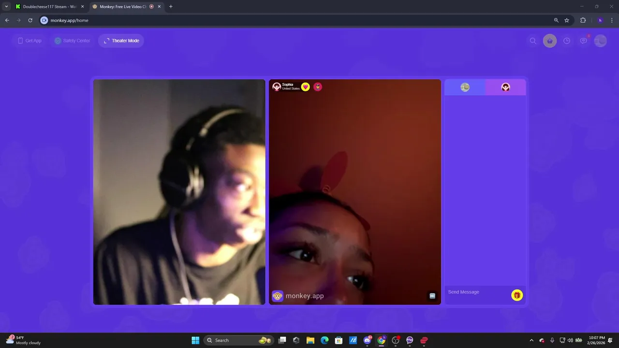Viewport: 619px width, 348px height.
Task: Click the search icon in Monkey header
Action: [x=533, y=41]
